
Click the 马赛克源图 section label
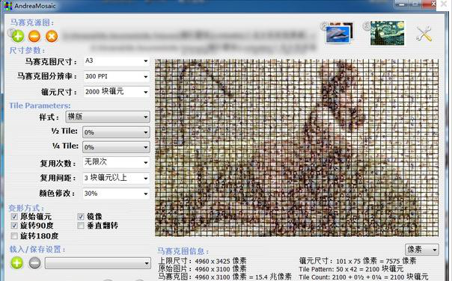pos(32,22)
